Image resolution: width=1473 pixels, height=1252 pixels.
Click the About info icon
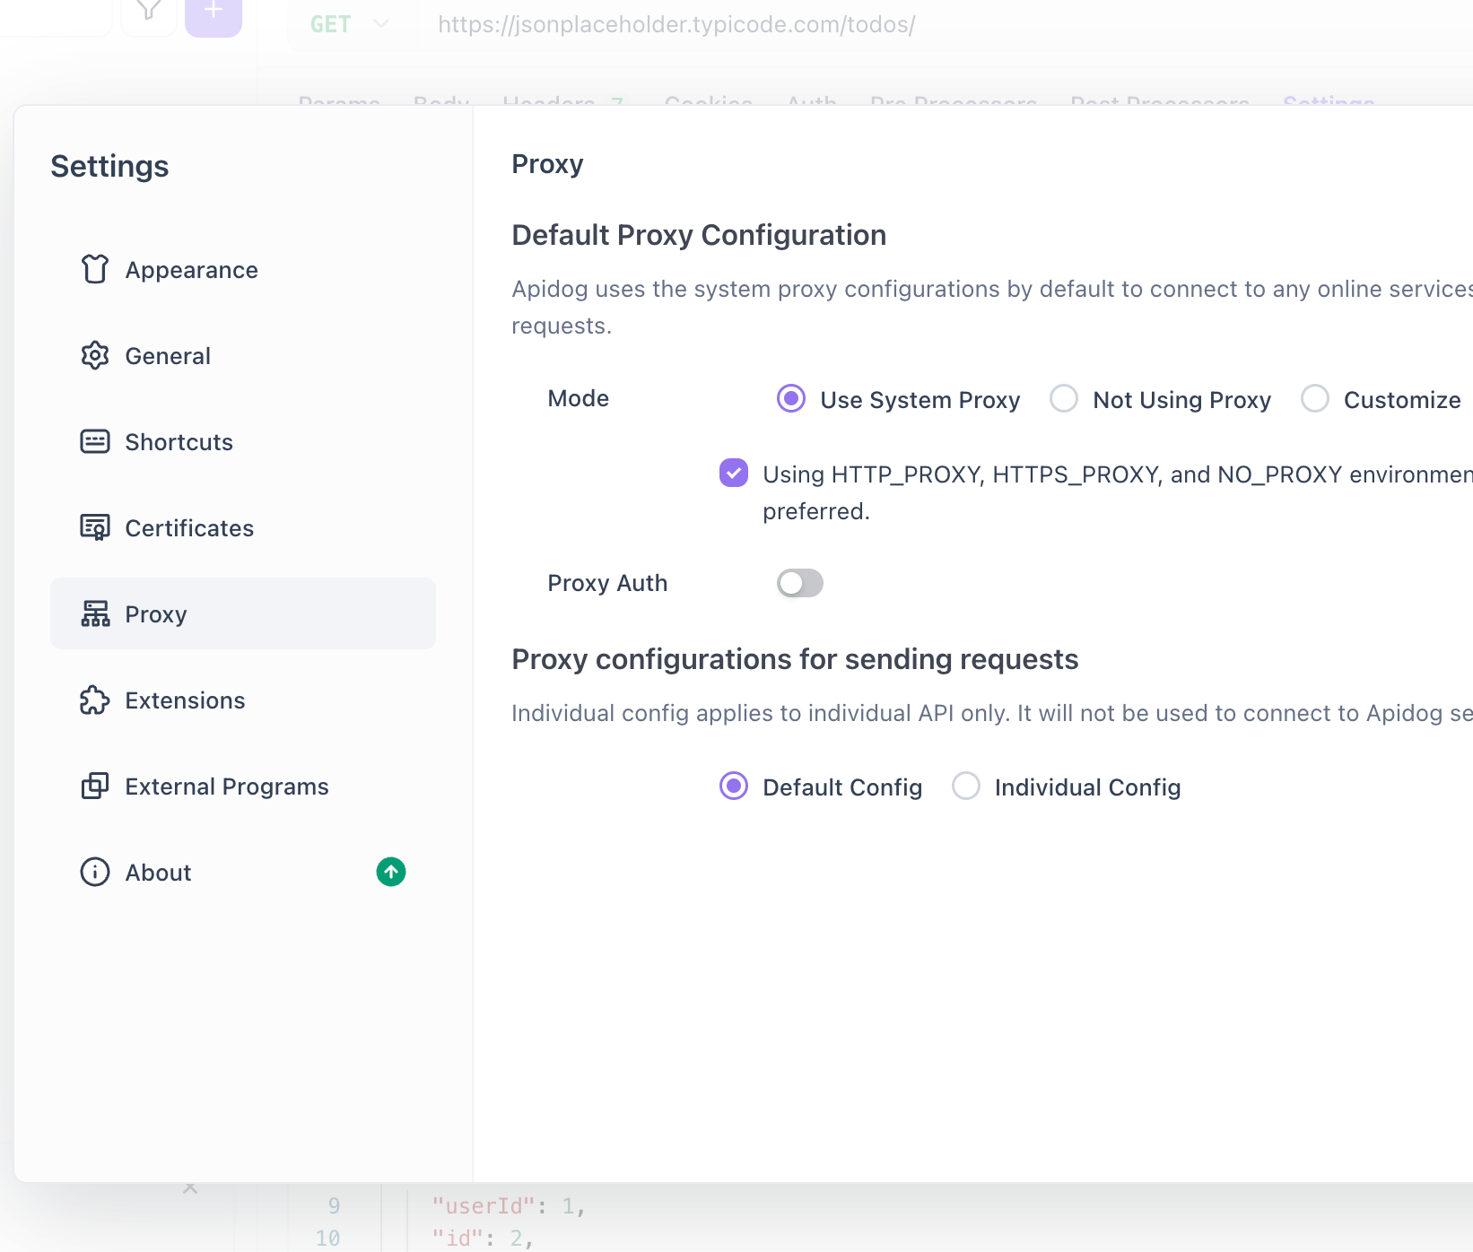coord(95,872)
